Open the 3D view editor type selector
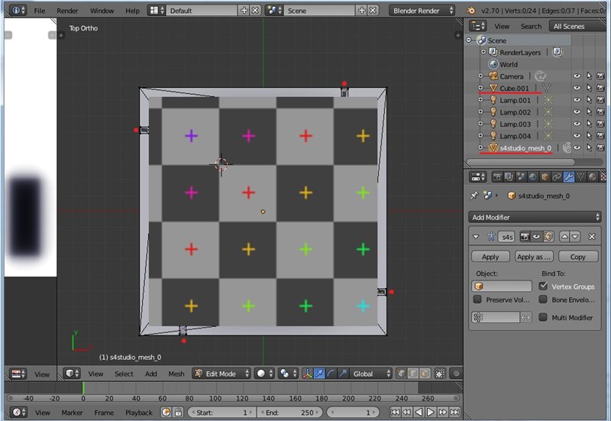Screen dimensions: 611x421 pos(72,374)
